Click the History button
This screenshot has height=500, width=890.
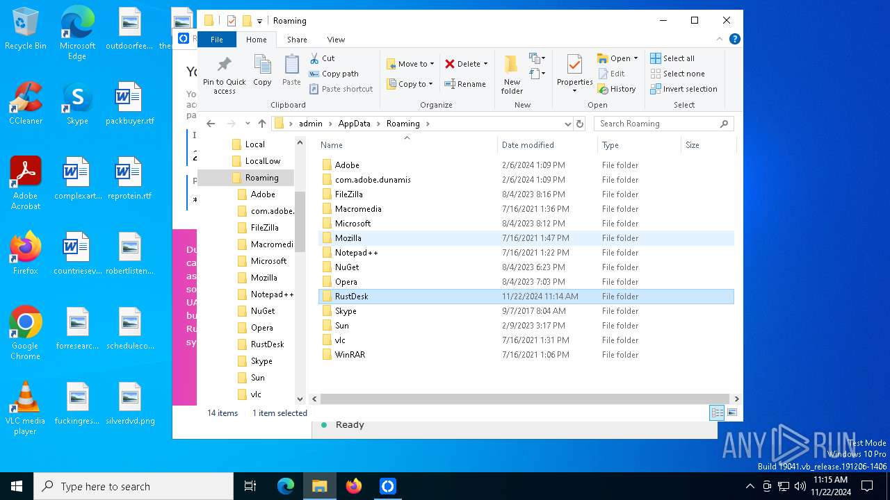click(x=617, y=89)
